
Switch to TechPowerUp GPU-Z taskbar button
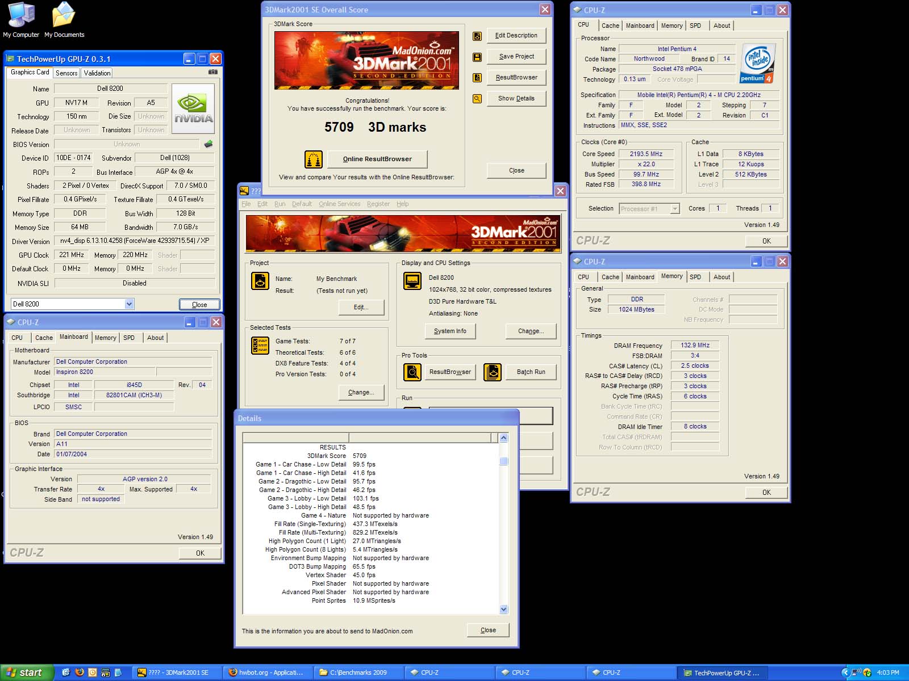click(722, 672)
